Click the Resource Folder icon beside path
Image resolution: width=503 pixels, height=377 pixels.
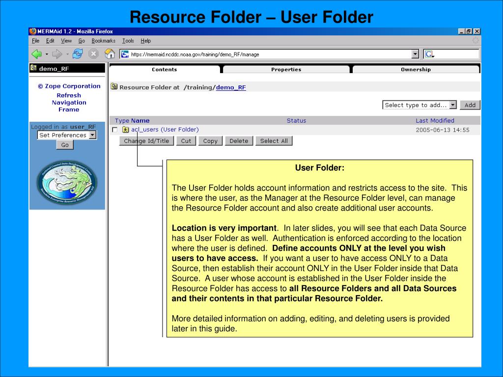114,86
